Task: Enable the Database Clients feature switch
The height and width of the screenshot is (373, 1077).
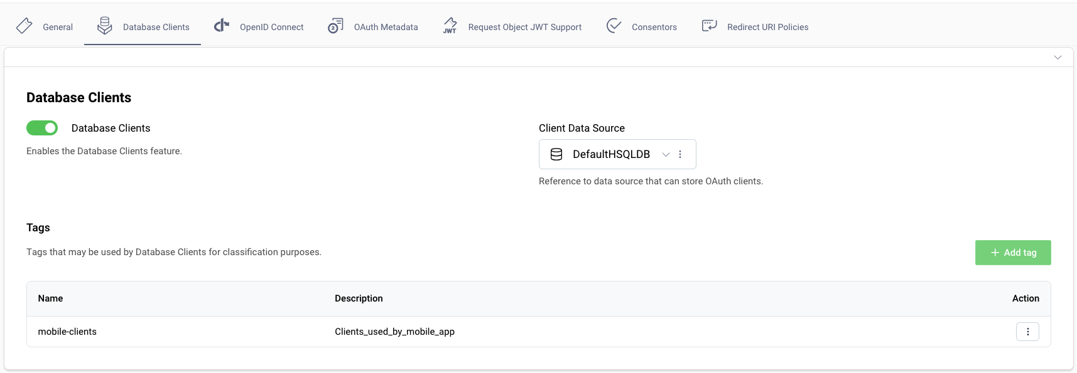Action: (x=41, y=128)
